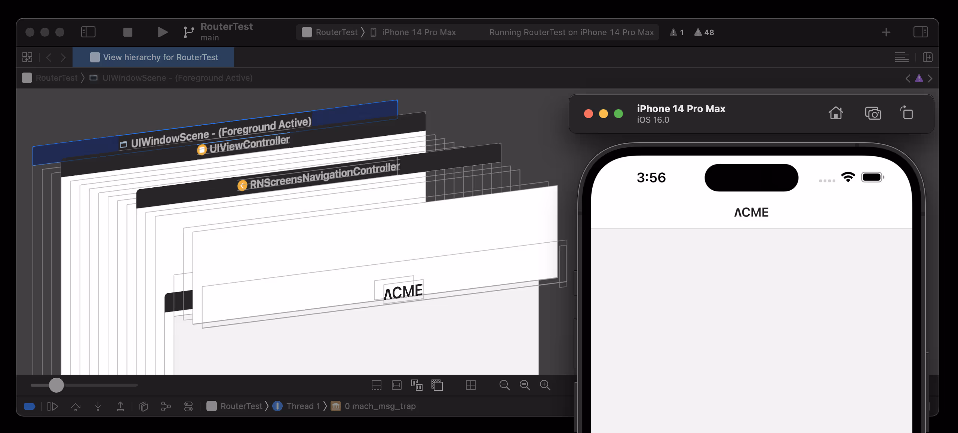Image resolution: width=958 pixels, height=433 pixels.
Task: Click the add plus button in toolbar
Action: [x=886, y=32]
